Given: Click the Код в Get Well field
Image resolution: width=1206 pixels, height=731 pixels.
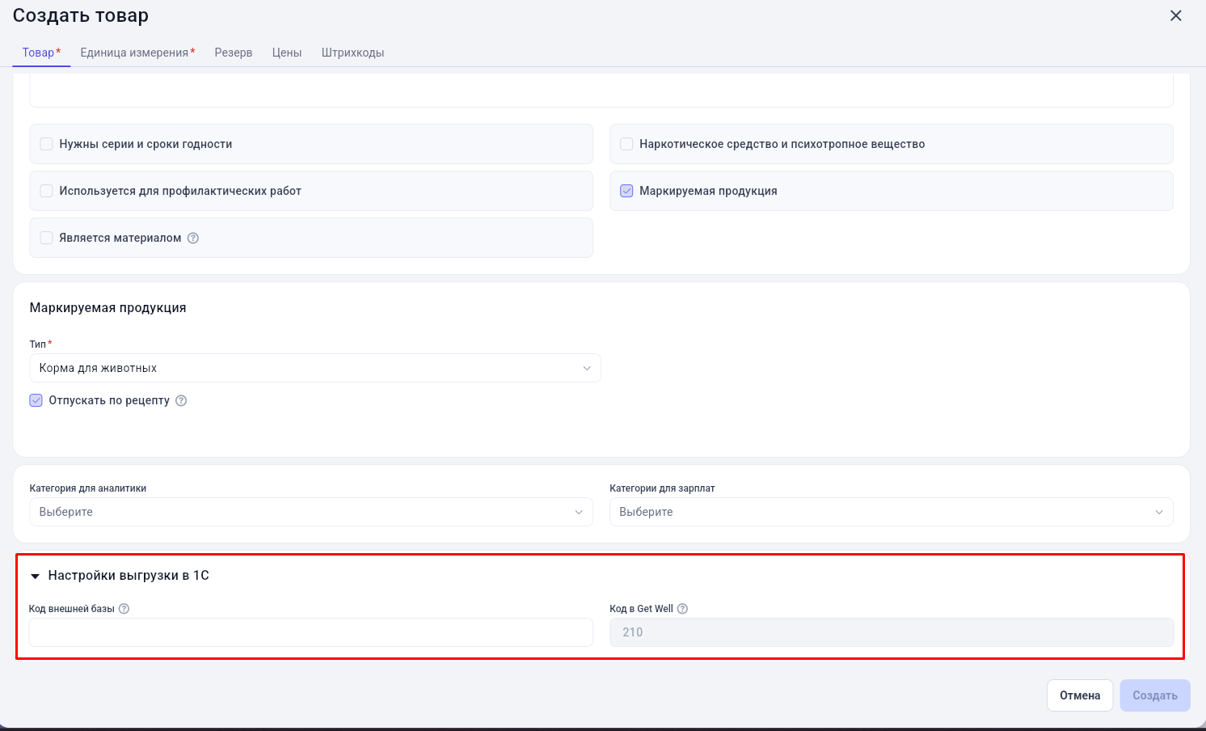Looking at the screenshot, I should (892, 632).
